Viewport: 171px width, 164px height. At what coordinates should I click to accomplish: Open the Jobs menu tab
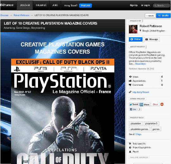coord(55,5)
